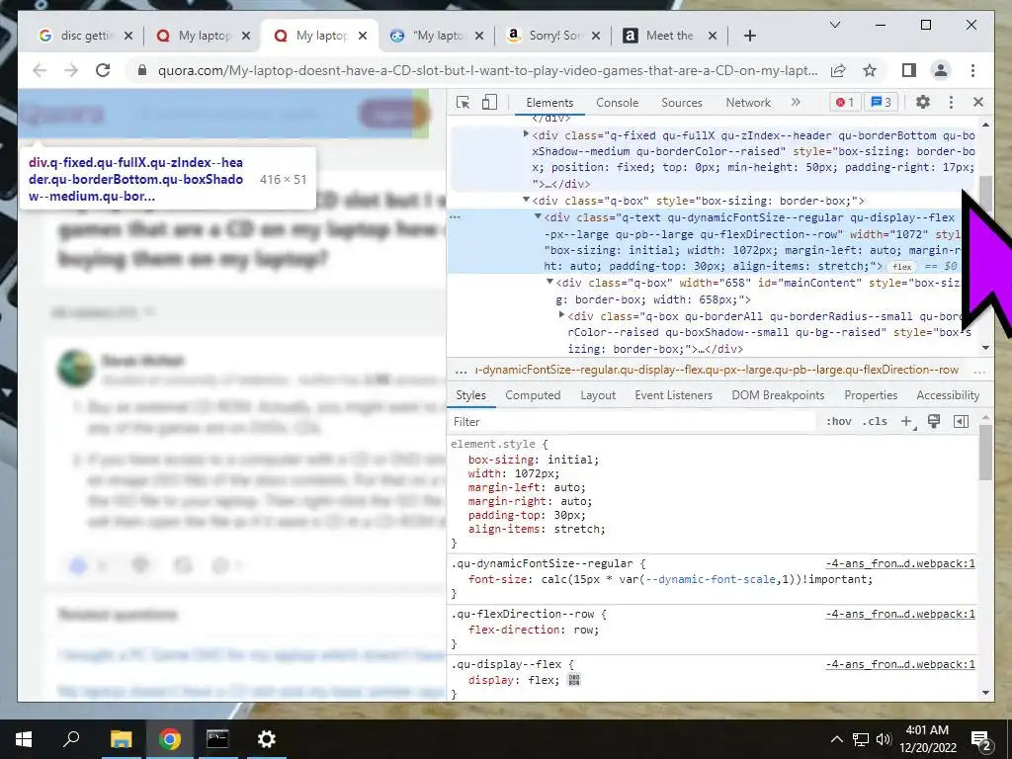Screen dimensions: 1012x759
Task: Collapse the q-text qu-dynamicFontSize div node
Action: tap(538, 216)
